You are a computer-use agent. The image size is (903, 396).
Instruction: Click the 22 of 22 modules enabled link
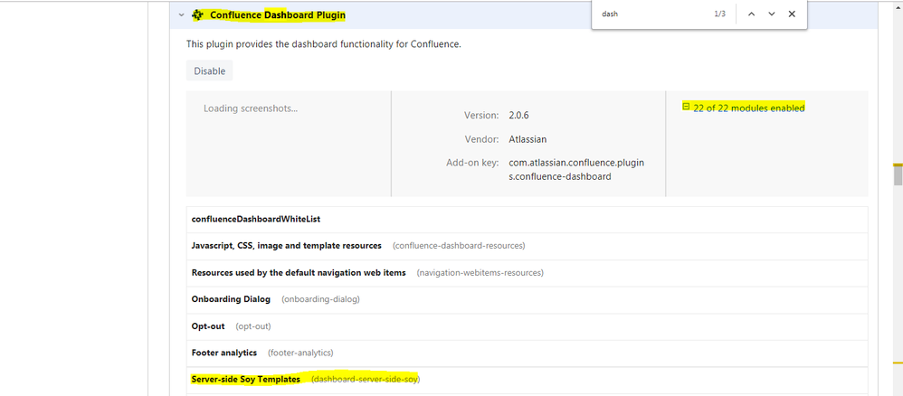pos(748,108)
